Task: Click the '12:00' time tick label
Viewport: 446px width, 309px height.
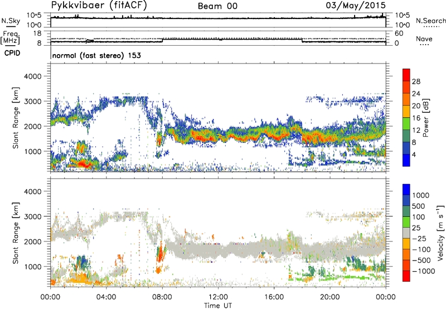Action: tap(218, 297)
